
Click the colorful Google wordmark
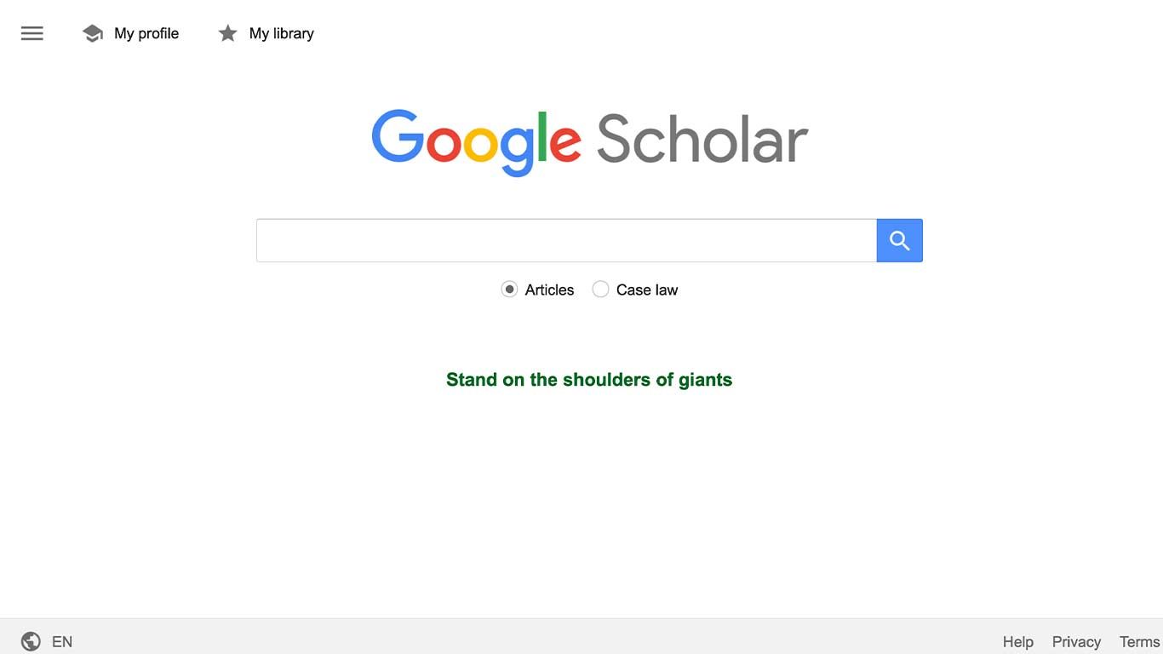tap(476, 141)
